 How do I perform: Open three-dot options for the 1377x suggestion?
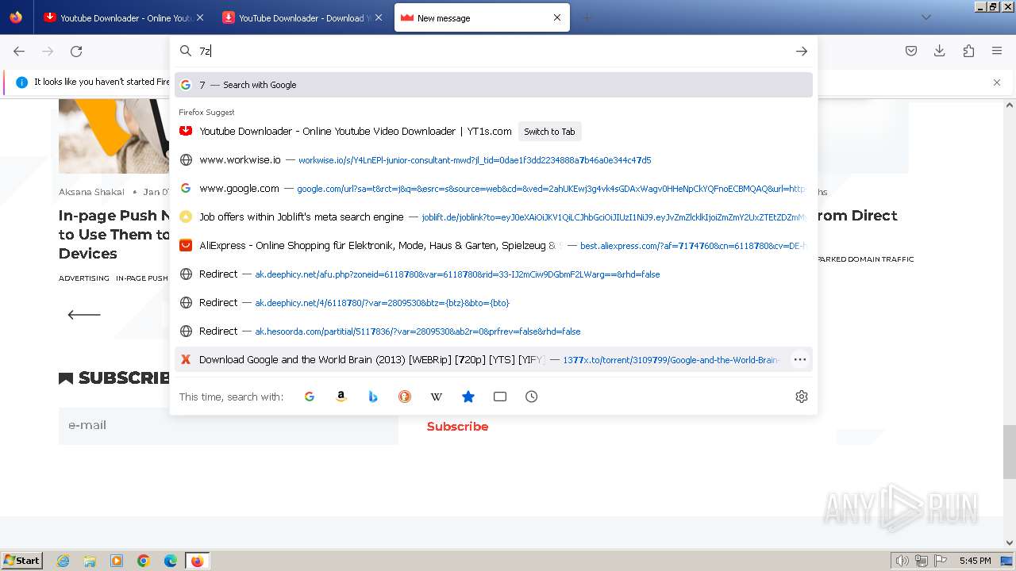click(800, 360)
